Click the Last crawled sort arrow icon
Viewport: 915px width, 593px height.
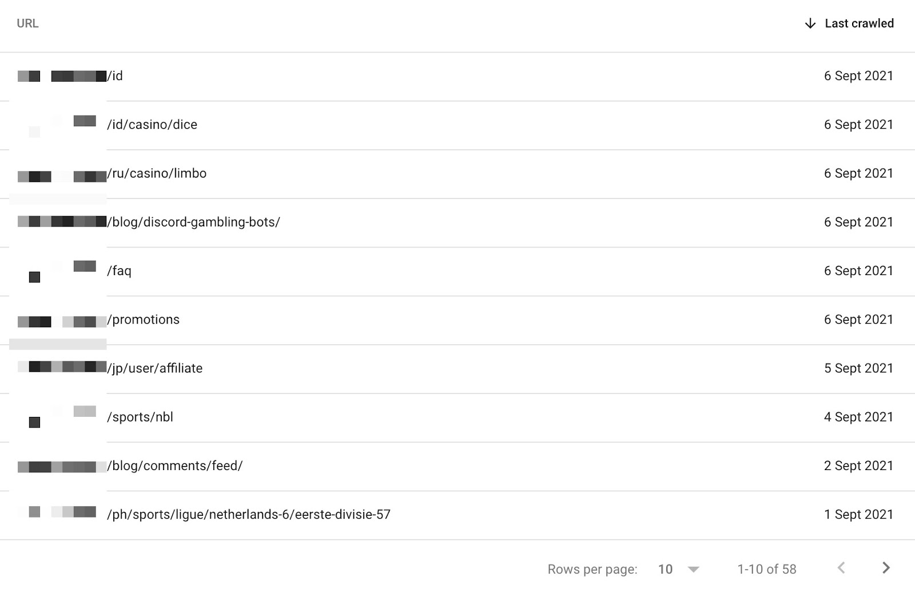(810, 23)
